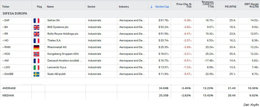This screenshot has height=107, width=260.
Task: Click the Italian flag icon for Leonardo S.p.a.
Action: [36, 68]
